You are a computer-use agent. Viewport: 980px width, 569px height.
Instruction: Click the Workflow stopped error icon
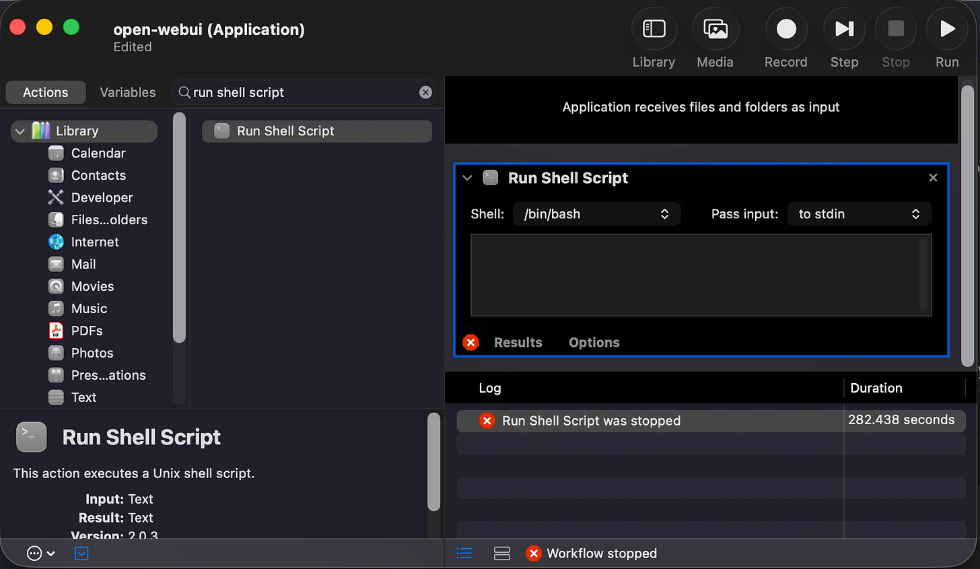coord(534,554)
